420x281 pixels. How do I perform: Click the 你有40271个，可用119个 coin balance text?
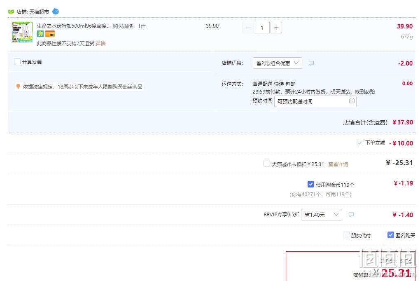coord(321,194)
